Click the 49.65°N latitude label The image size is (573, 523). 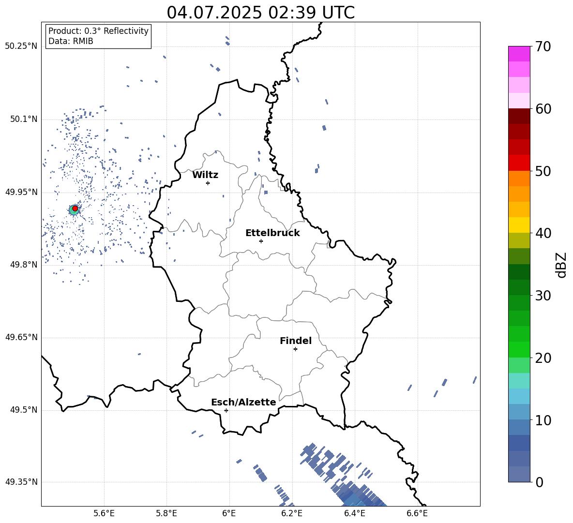coord(21,337)
